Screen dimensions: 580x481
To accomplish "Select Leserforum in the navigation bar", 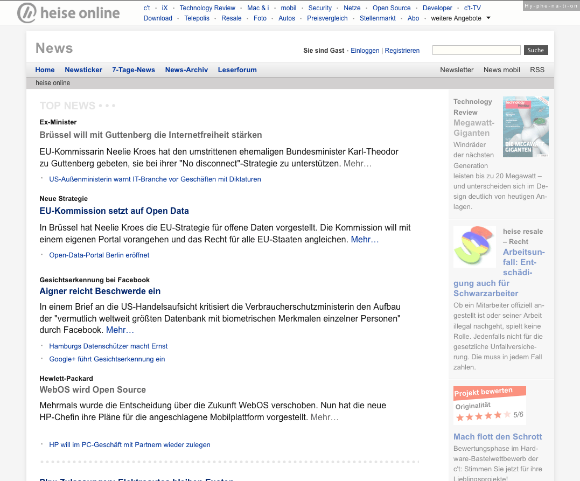I will (237, 69).
